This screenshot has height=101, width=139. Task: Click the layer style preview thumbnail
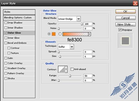pos(125,41)
